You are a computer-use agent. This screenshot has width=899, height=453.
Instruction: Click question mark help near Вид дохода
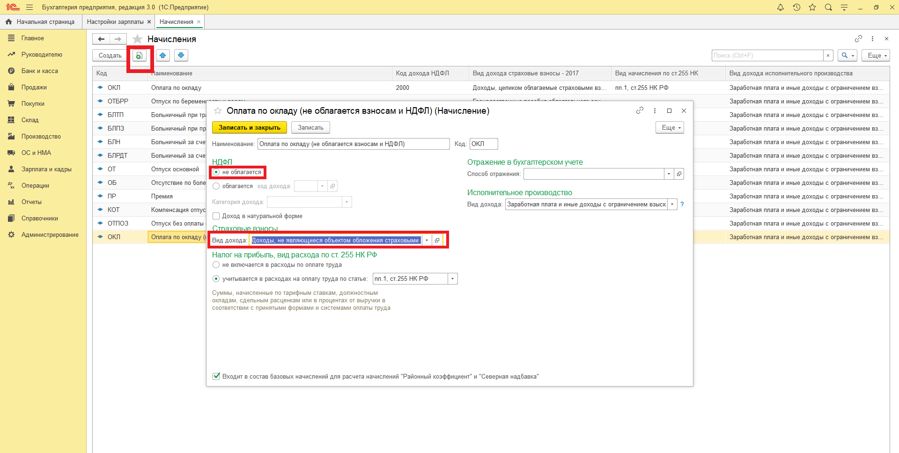pos(682,205)
